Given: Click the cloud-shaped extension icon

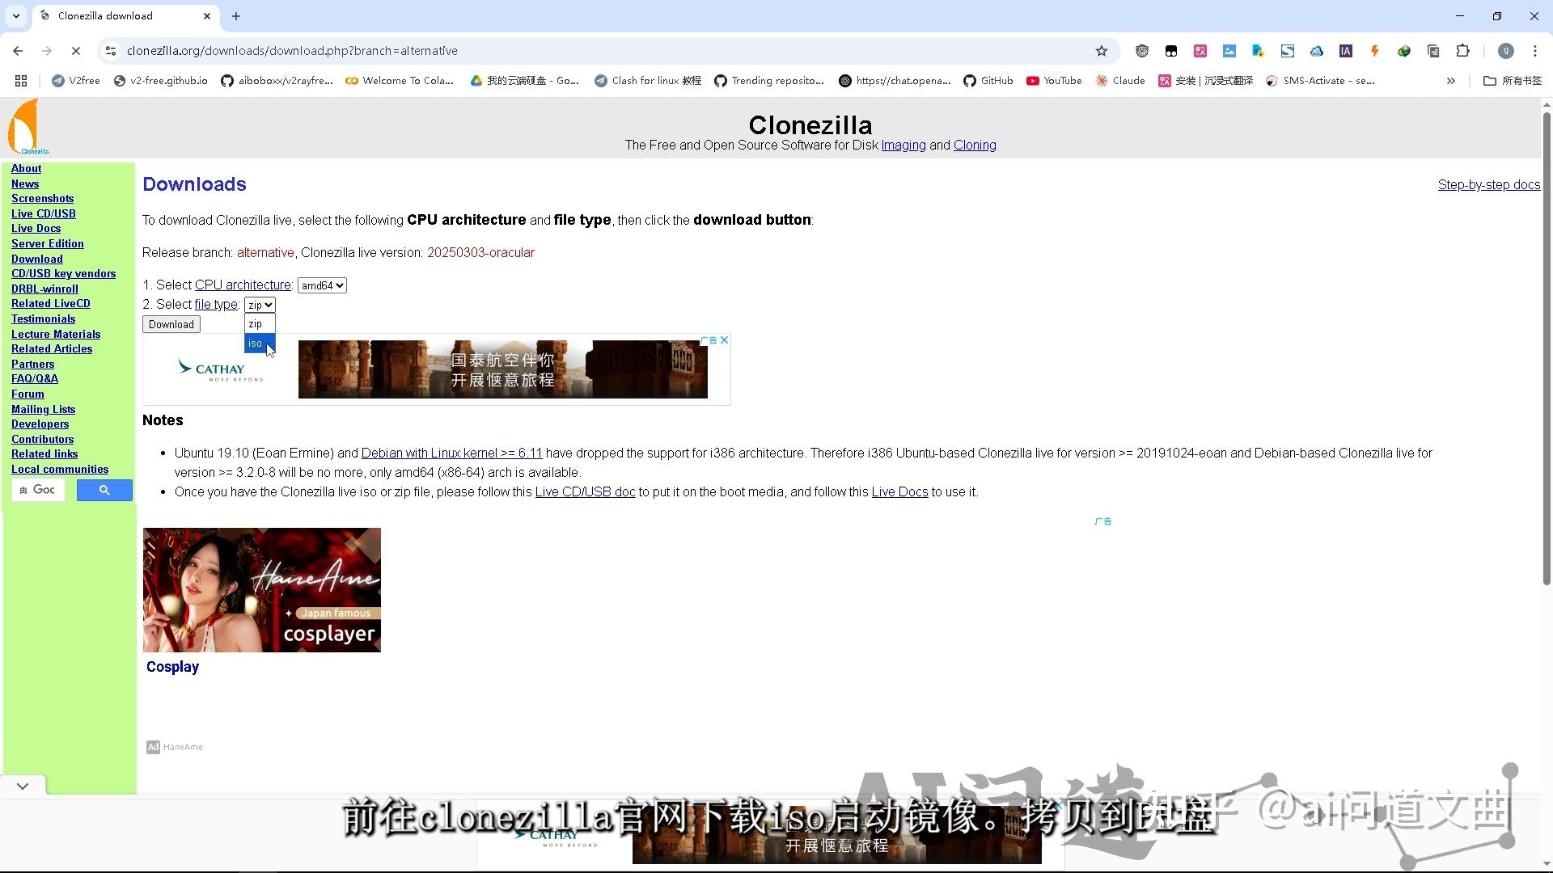Looking at the screenshot, I should point(1316,50).
